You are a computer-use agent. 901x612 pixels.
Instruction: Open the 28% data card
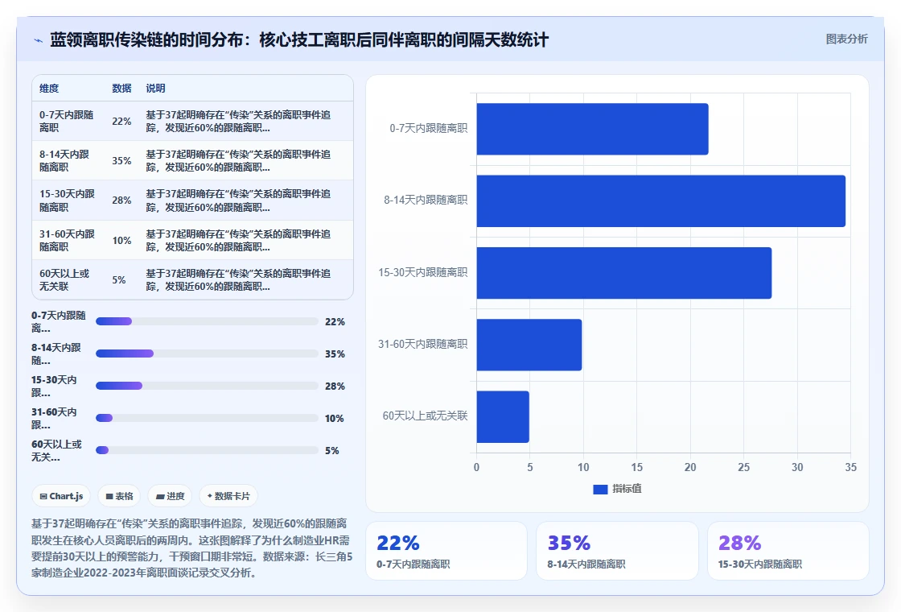tap(788, 551)
